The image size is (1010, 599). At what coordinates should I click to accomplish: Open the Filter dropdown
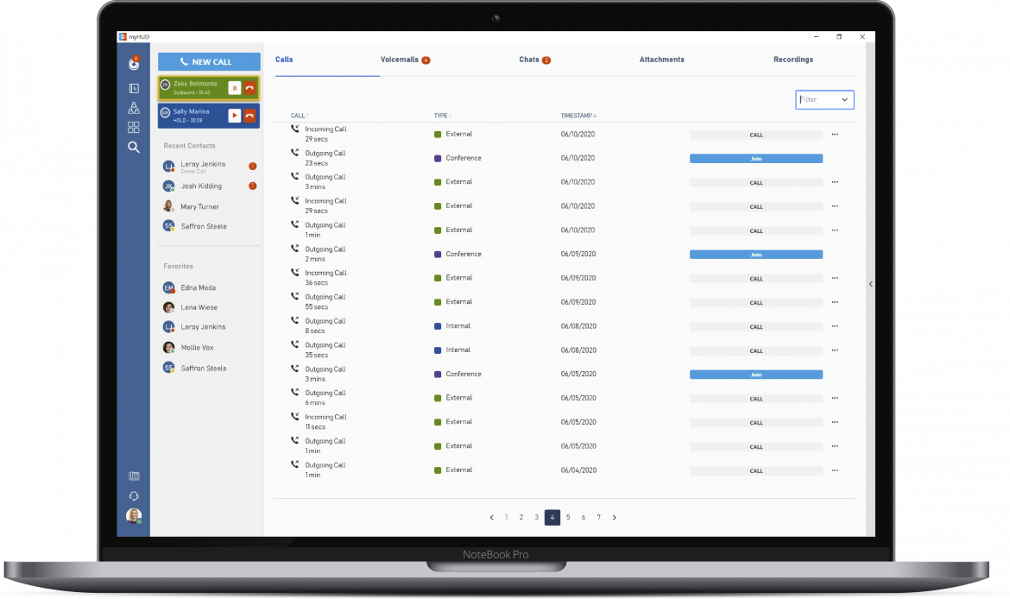point(824,100)
